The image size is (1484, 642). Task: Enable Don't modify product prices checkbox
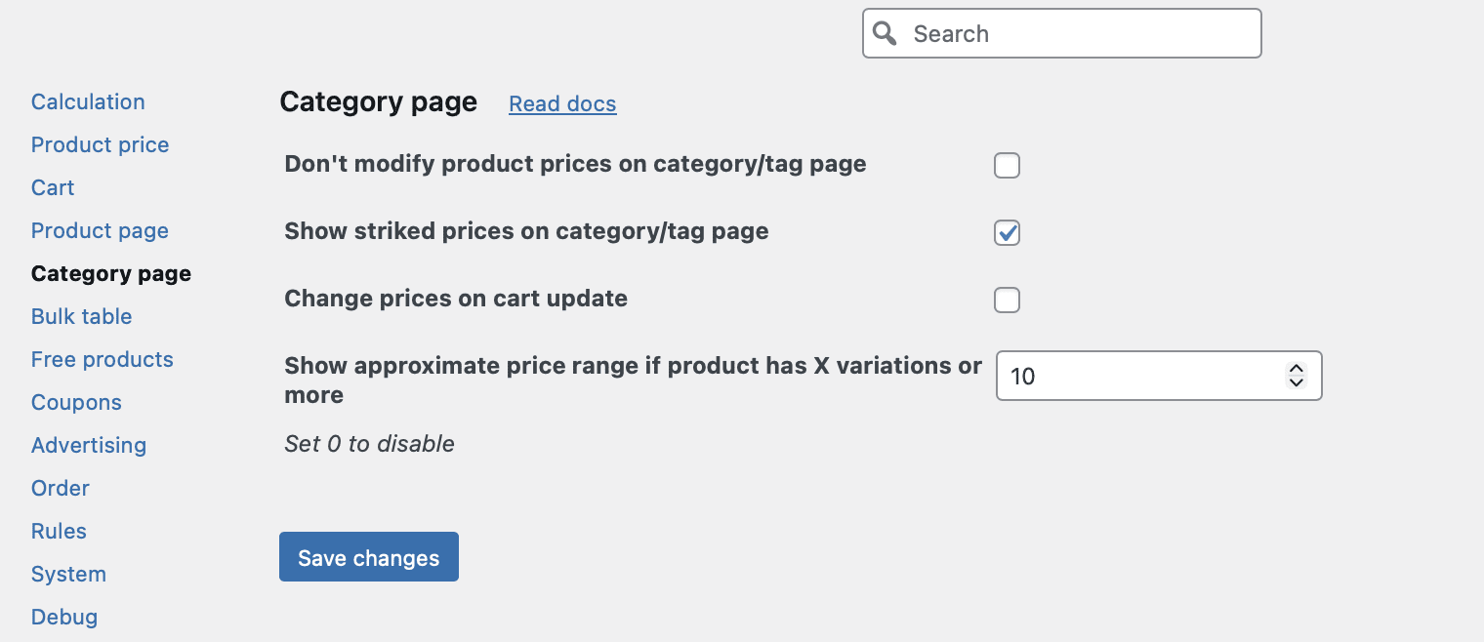pos(1007,165)
